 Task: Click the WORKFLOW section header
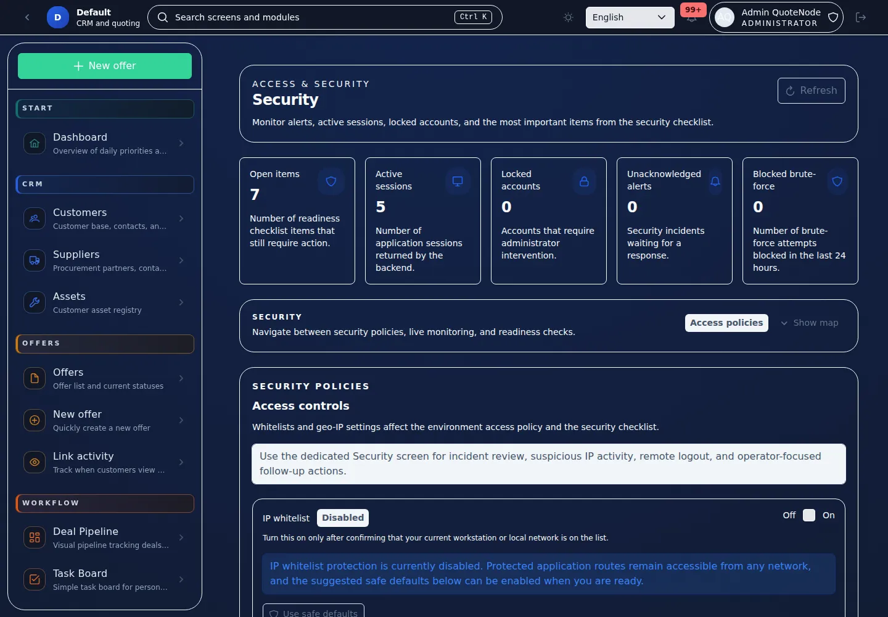point(105,503)
